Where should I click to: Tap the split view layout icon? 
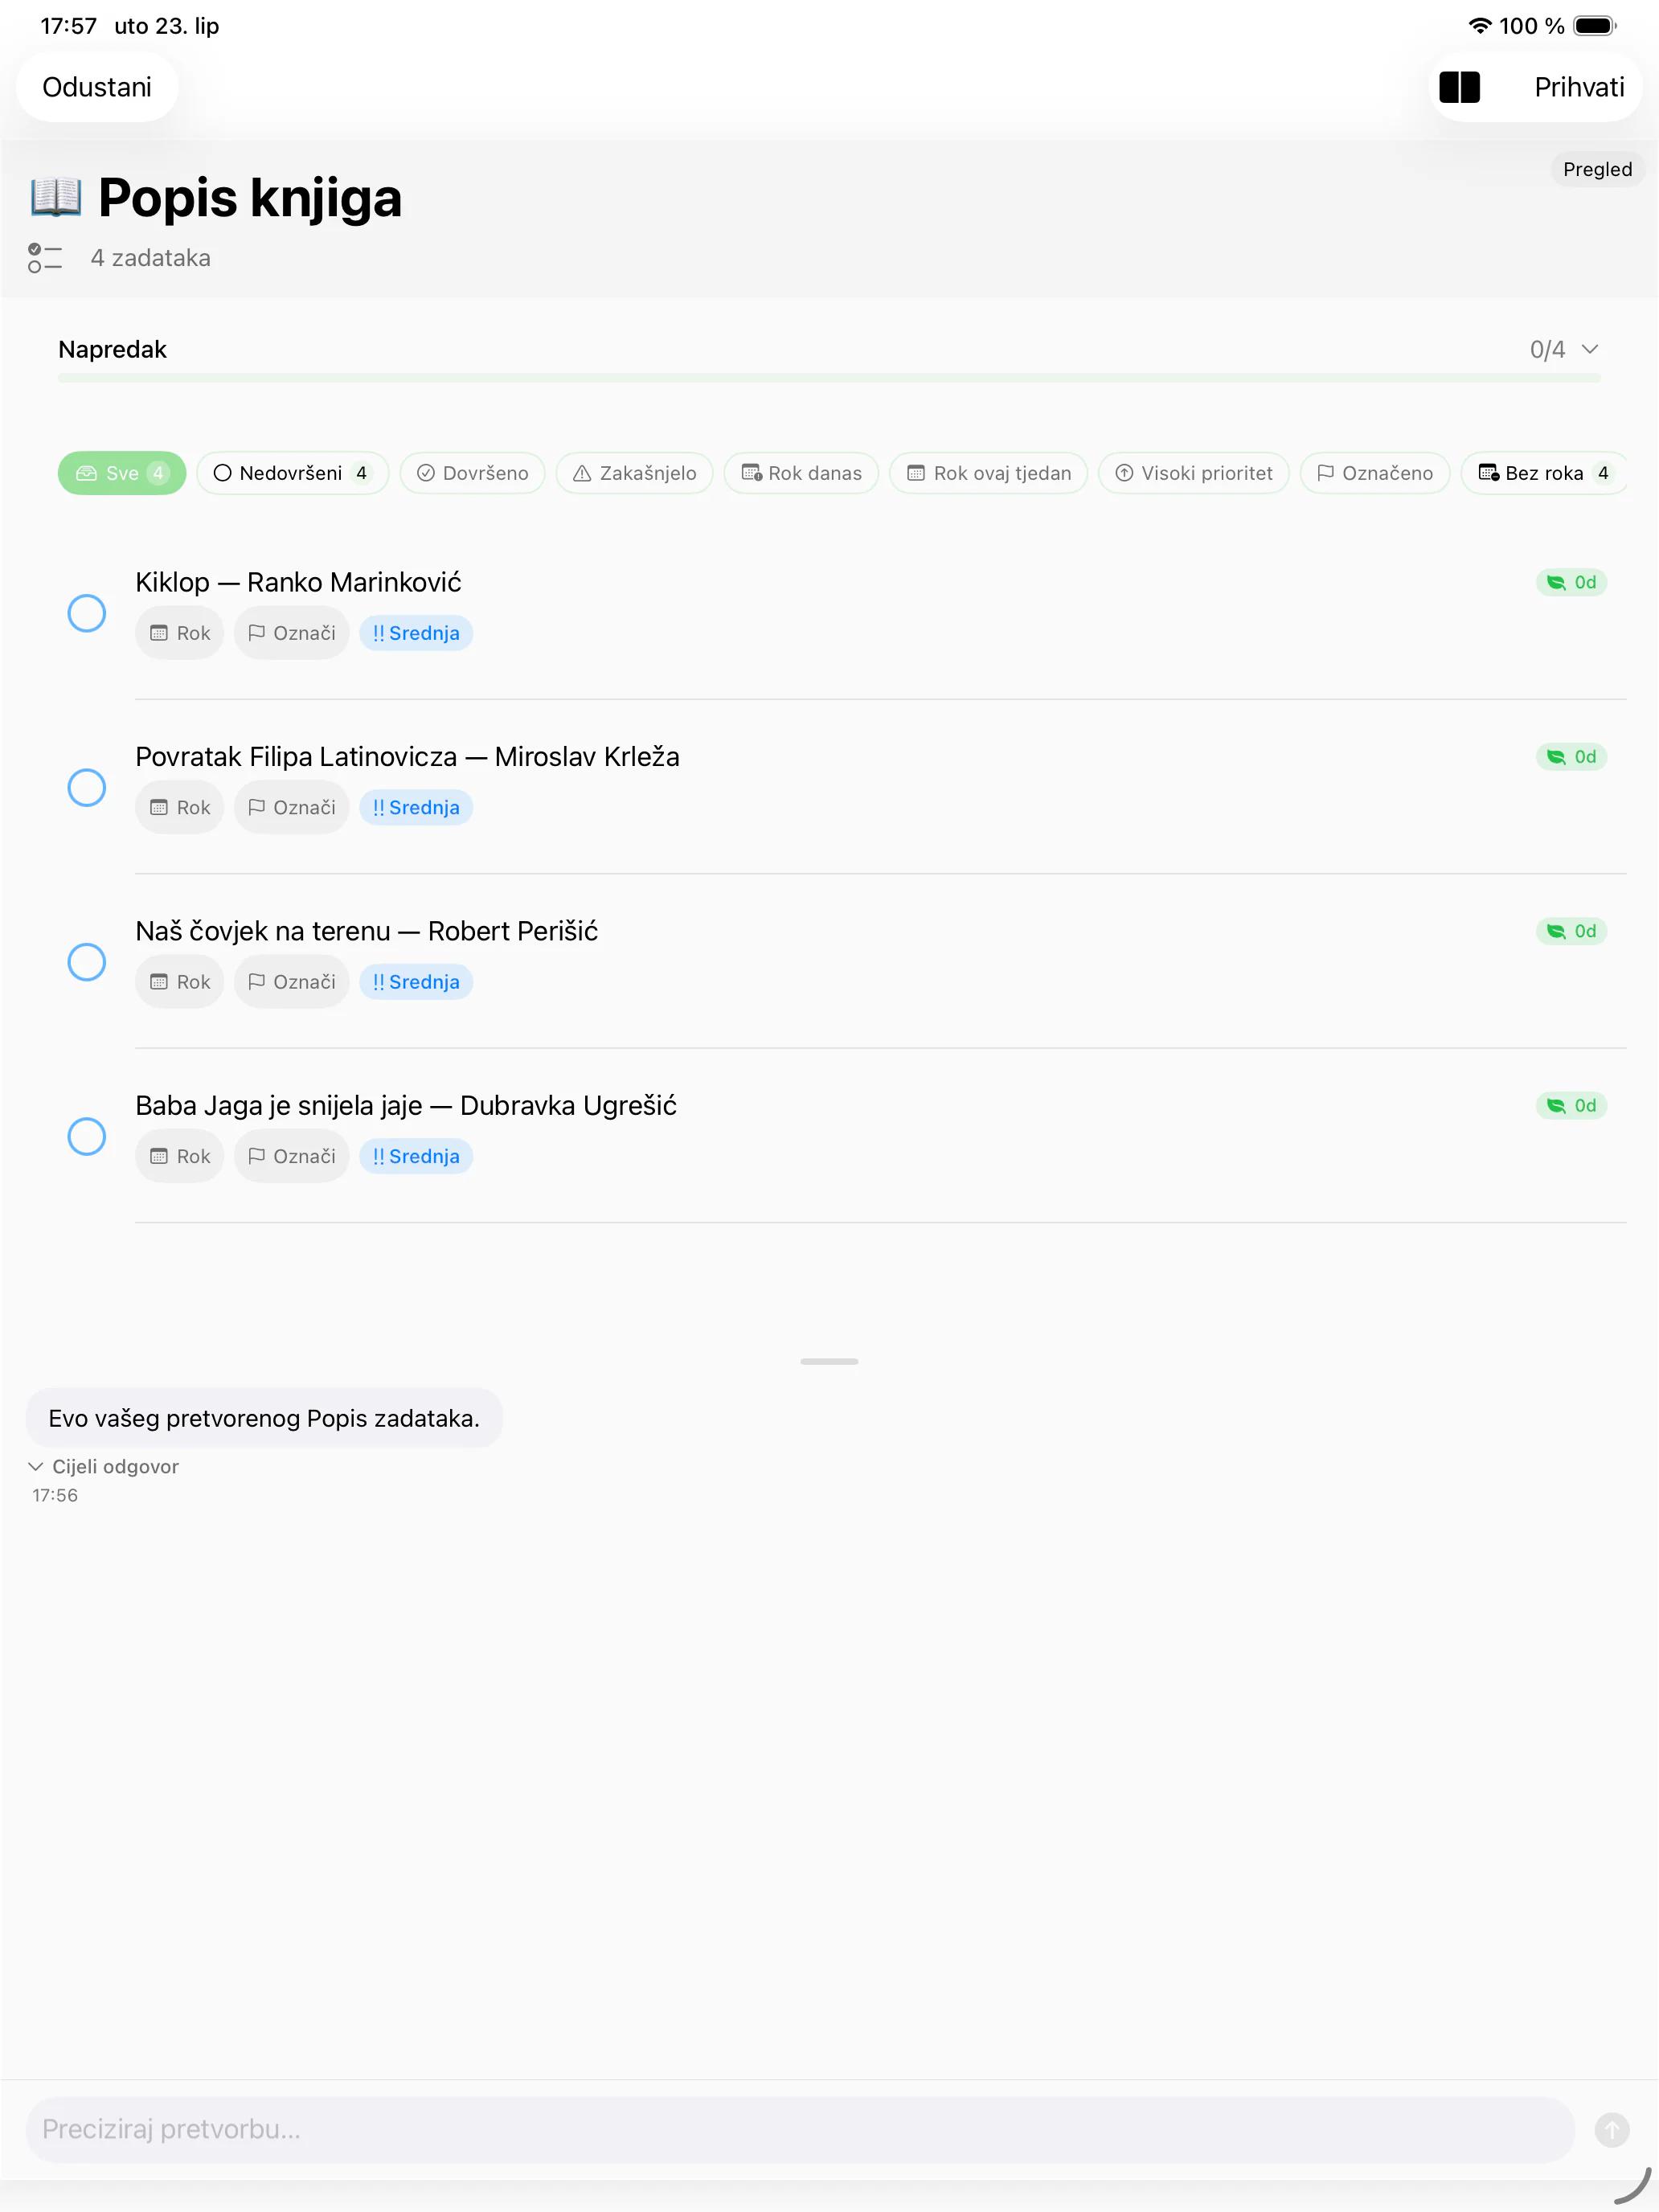tap(1459, 87)
